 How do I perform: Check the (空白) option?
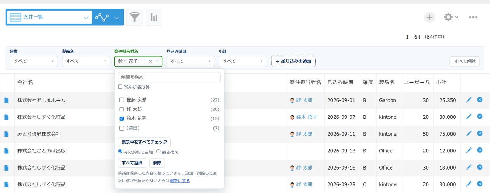coord(122,128)
